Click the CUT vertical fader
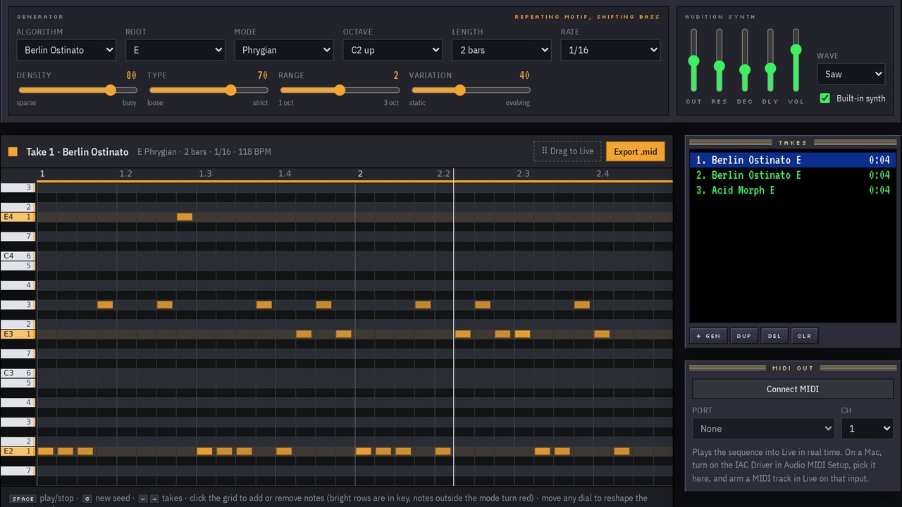 pyautogui.click(x=694, y=61)
